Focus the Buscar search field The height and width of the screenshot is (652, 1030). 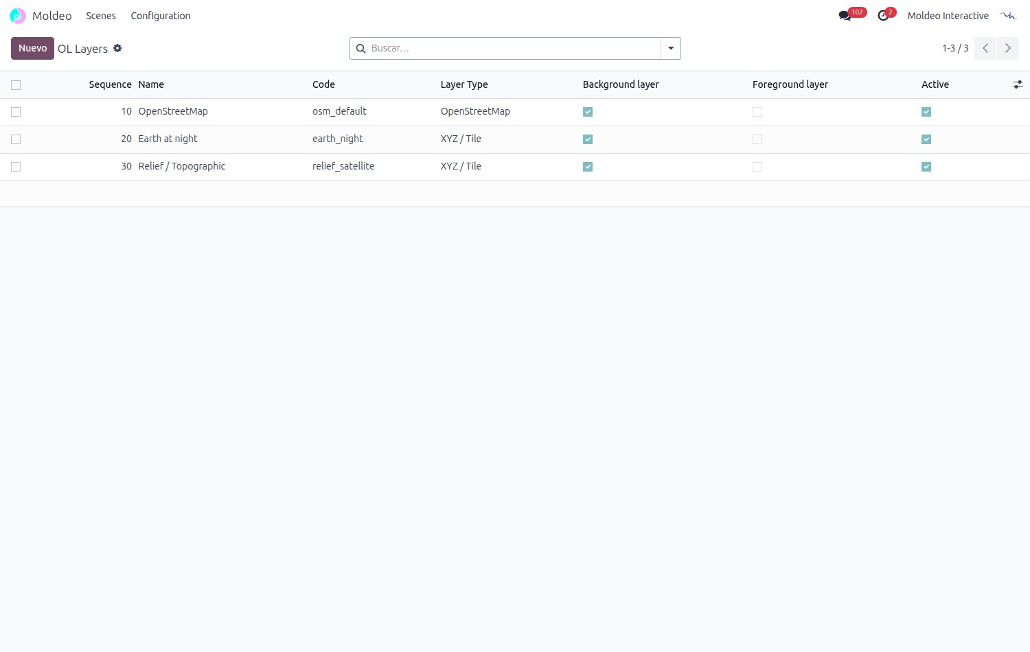coord(514,48)
